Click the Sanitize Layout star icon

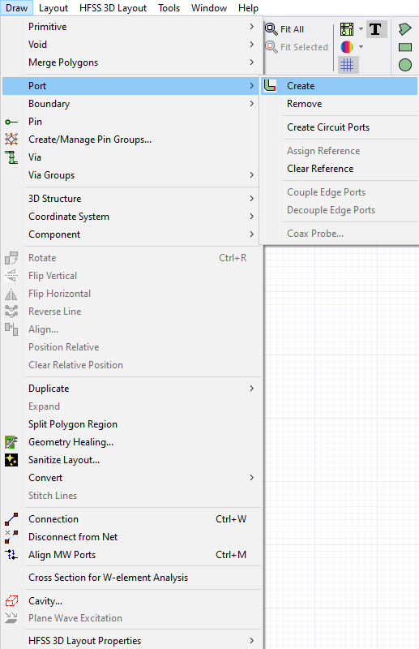(x=11, y=460)
